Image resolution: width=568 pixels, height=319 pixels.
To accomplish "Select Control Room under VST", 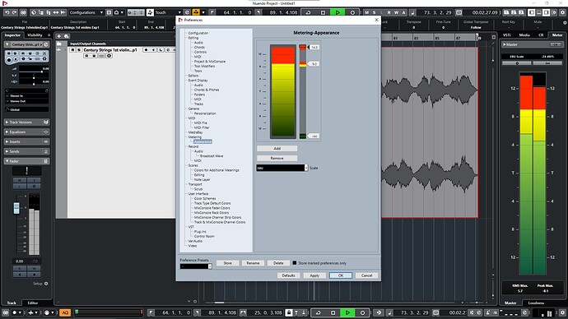I will (204, 236).
